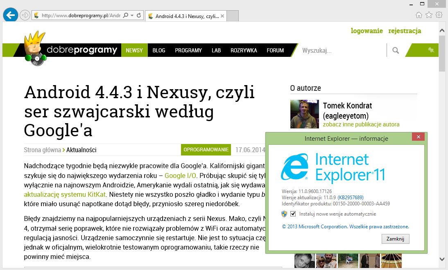Click the site search magnifier icon
The image size is (448, 270).
coord(396,50)
